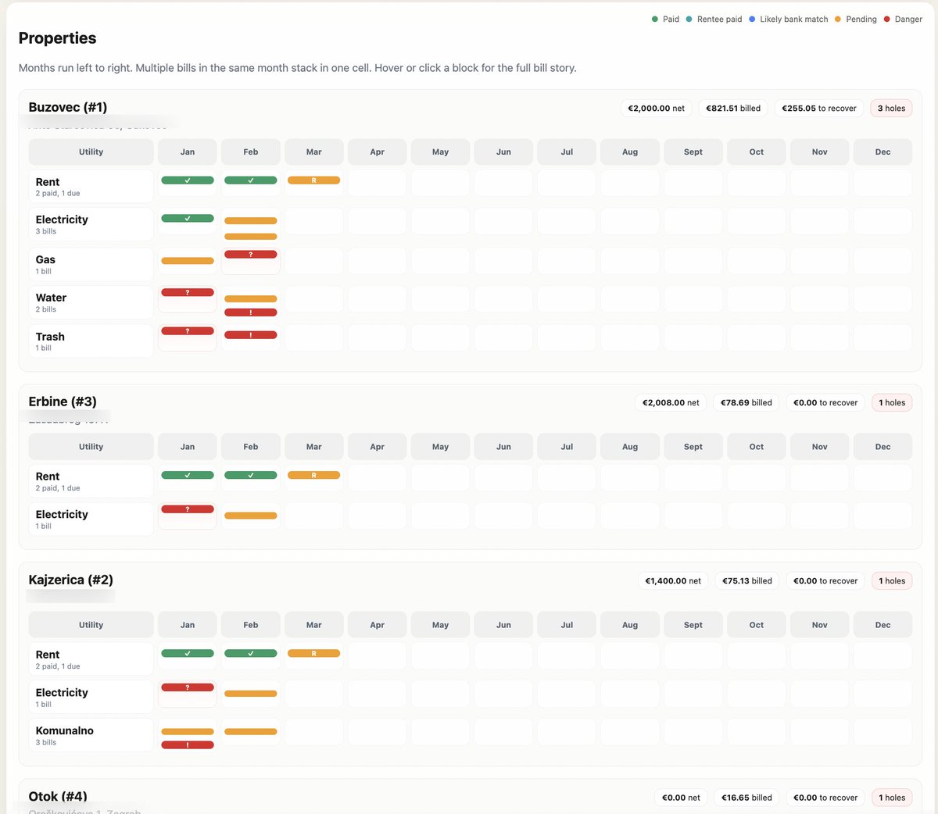
Task: Select Buzovec Trash utility row label
Action: tap(50, 337)
